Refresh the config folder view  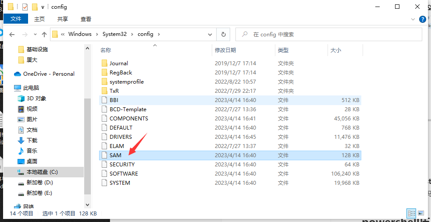tap(224, 34)
